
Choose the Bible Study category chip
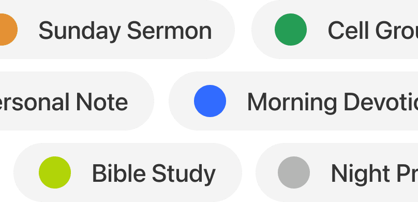pos(128,172)
